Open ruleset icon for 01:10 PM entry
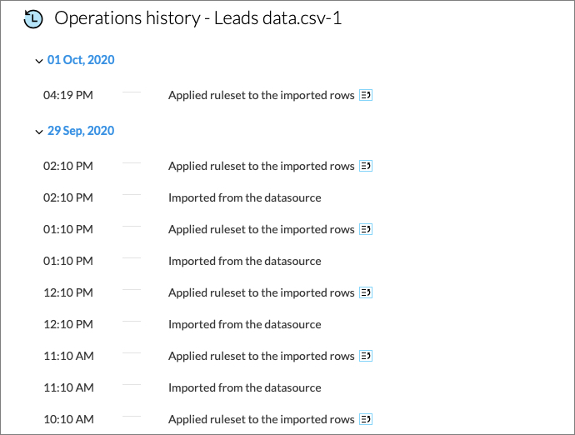Screen dimensions: 575x435 pos(366,229)
